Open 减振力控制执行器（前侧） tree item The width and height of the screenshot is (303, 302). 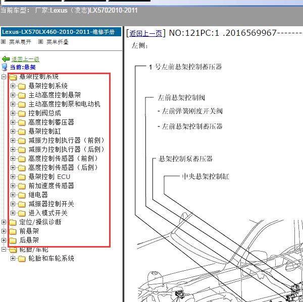coord(66,141)
